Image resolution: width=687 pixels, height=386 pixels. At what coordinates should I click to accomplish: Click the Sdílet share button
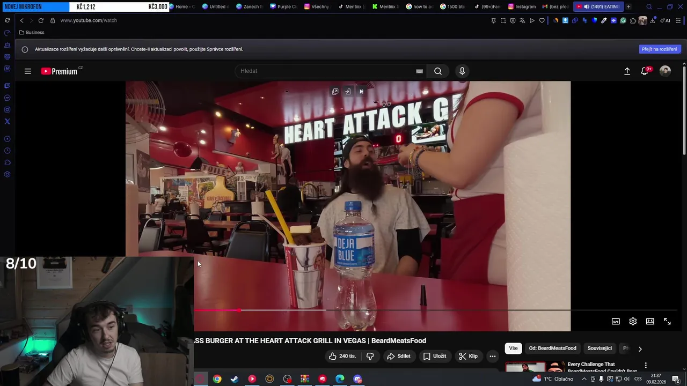pos(399,356)
